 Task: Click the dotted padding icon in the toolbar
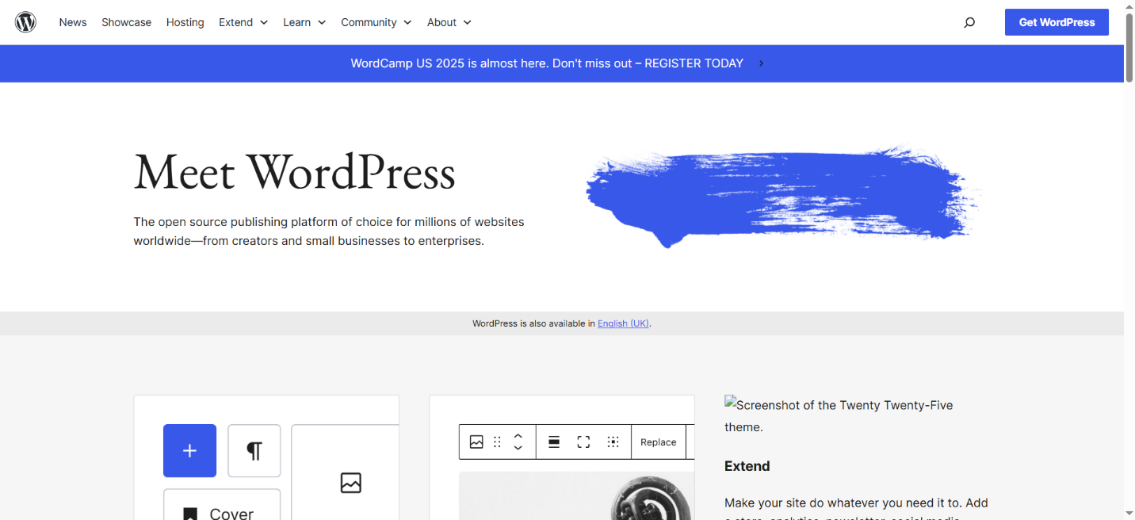click(613, 442)
